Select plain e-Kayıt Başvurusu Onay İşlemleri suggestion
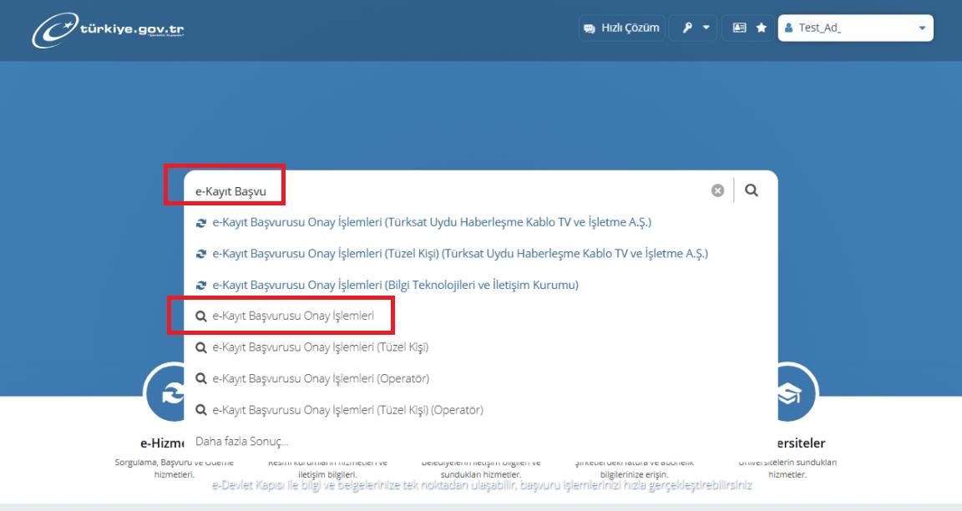This screenshot has height=511, width=962. [x=284, y=316]
